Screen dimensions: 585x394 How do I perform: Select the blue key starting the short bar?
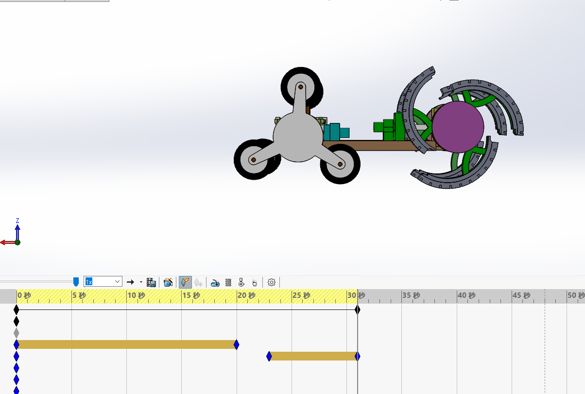pyautogui.click(x=269, y=356)
